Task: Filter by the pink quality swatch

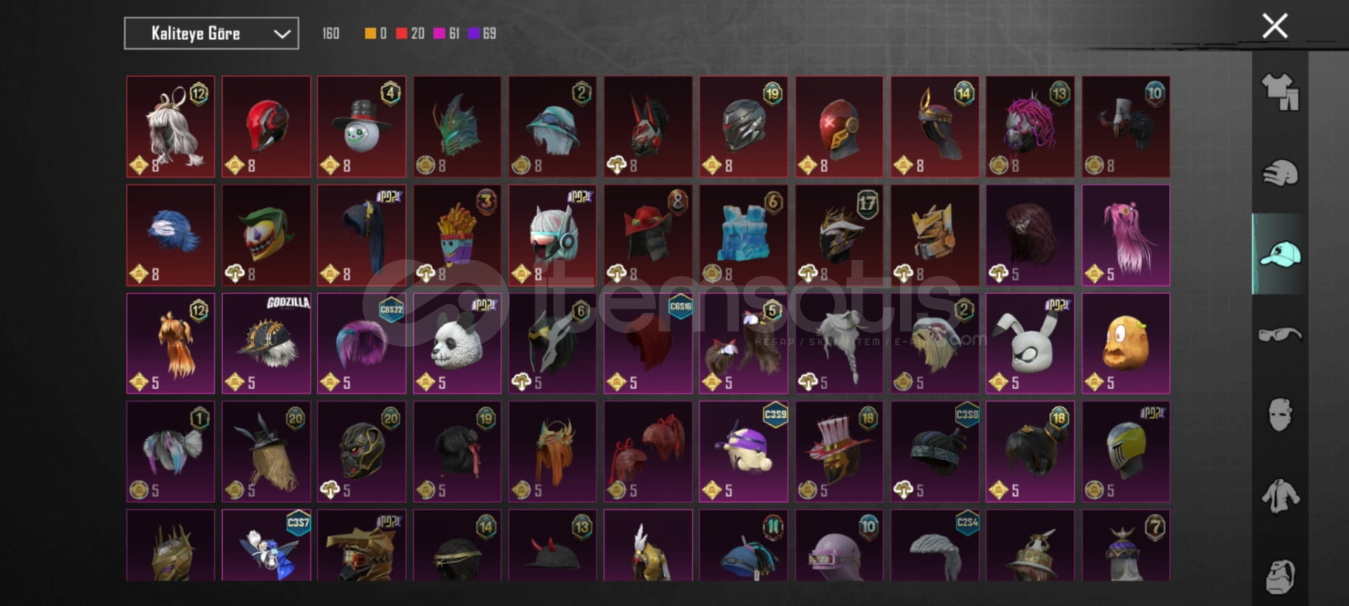Action: point(439,33)
